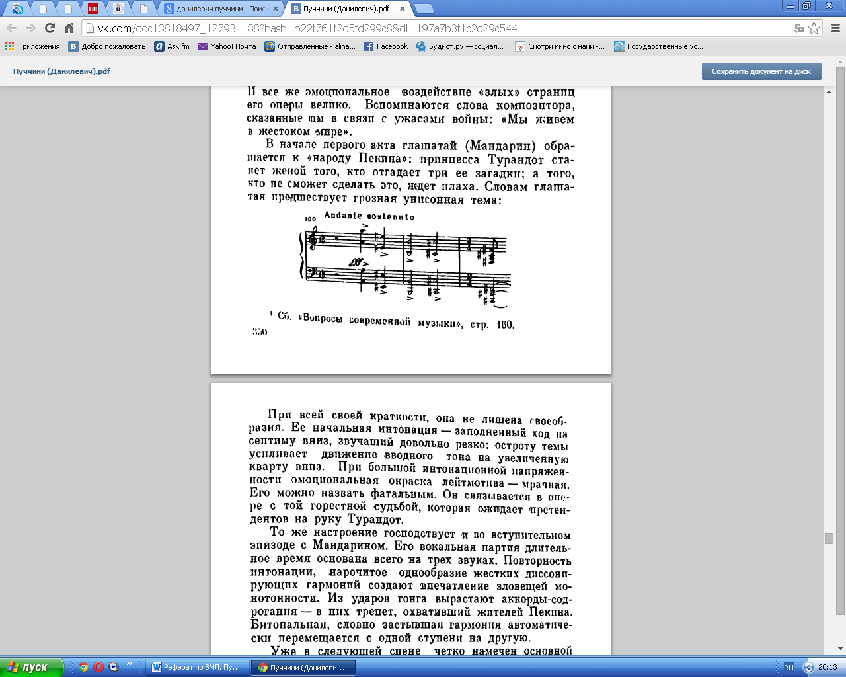Select the 'Пуччини (Данилеви...' Chrome taskbar button
846x677 pixels.
click(x=303, y=667)
